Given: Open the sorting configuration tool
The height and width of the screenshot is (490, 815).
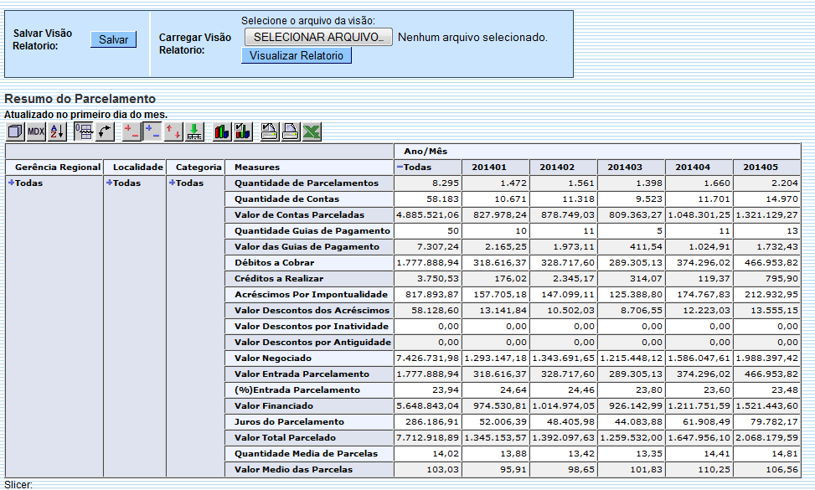Looking at the screenshot, I should tap(57, 131).
